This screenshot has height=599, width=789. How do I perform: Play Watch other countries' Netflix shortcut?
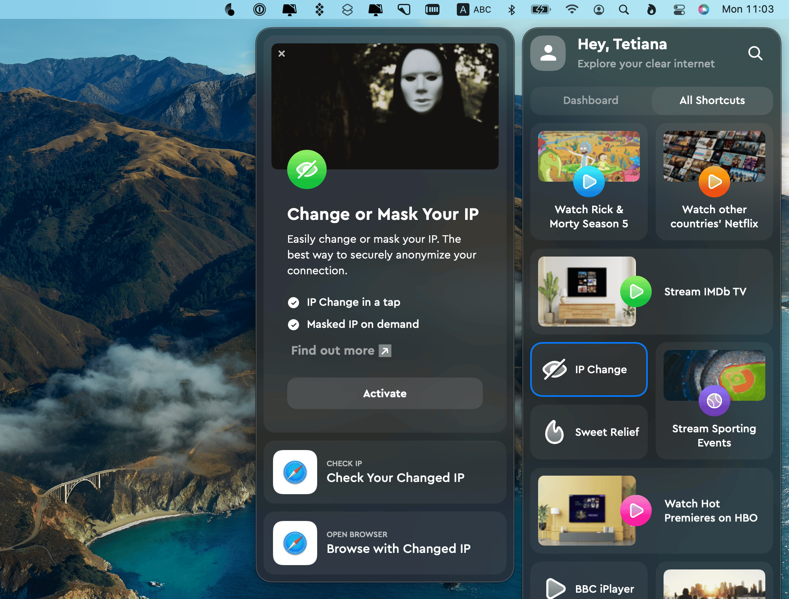tap(714, 182)
